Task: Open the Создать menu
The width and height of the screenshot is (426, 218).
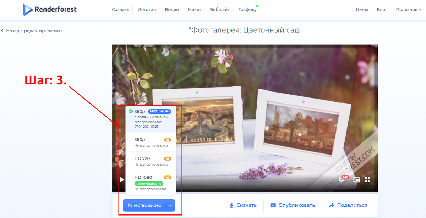Action: (120, 10)
